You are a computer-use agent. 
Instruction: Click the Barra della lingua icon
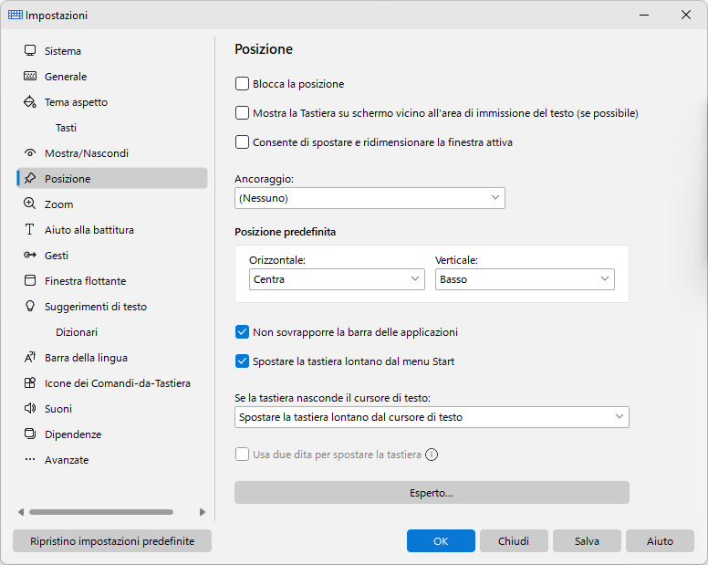(30, 357)
